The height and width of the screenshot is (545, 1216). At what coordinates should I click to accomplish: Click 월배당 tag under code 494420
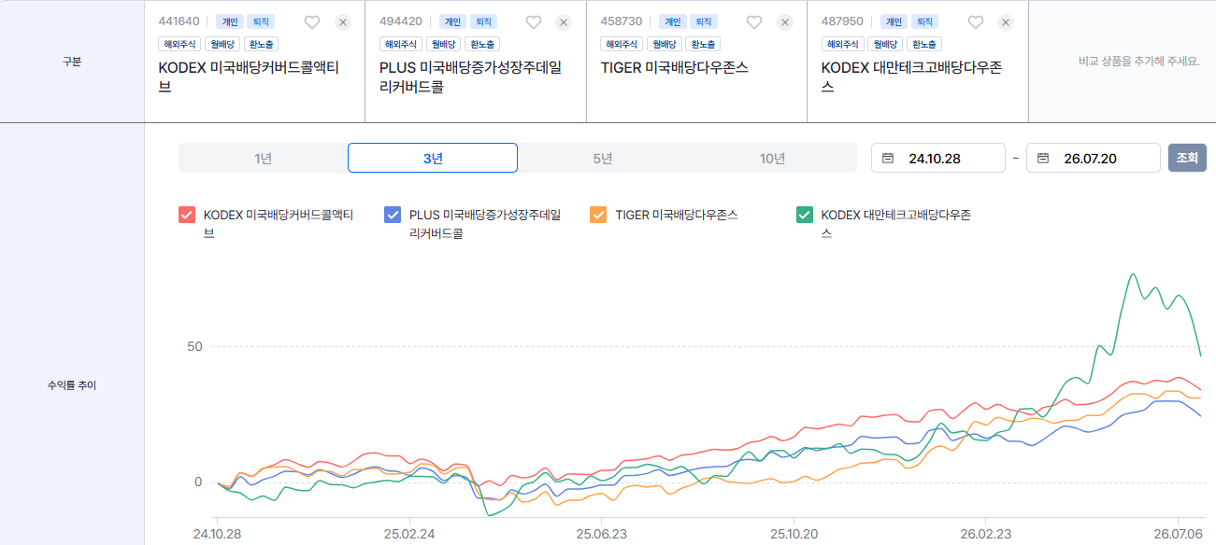click(444, 44)
